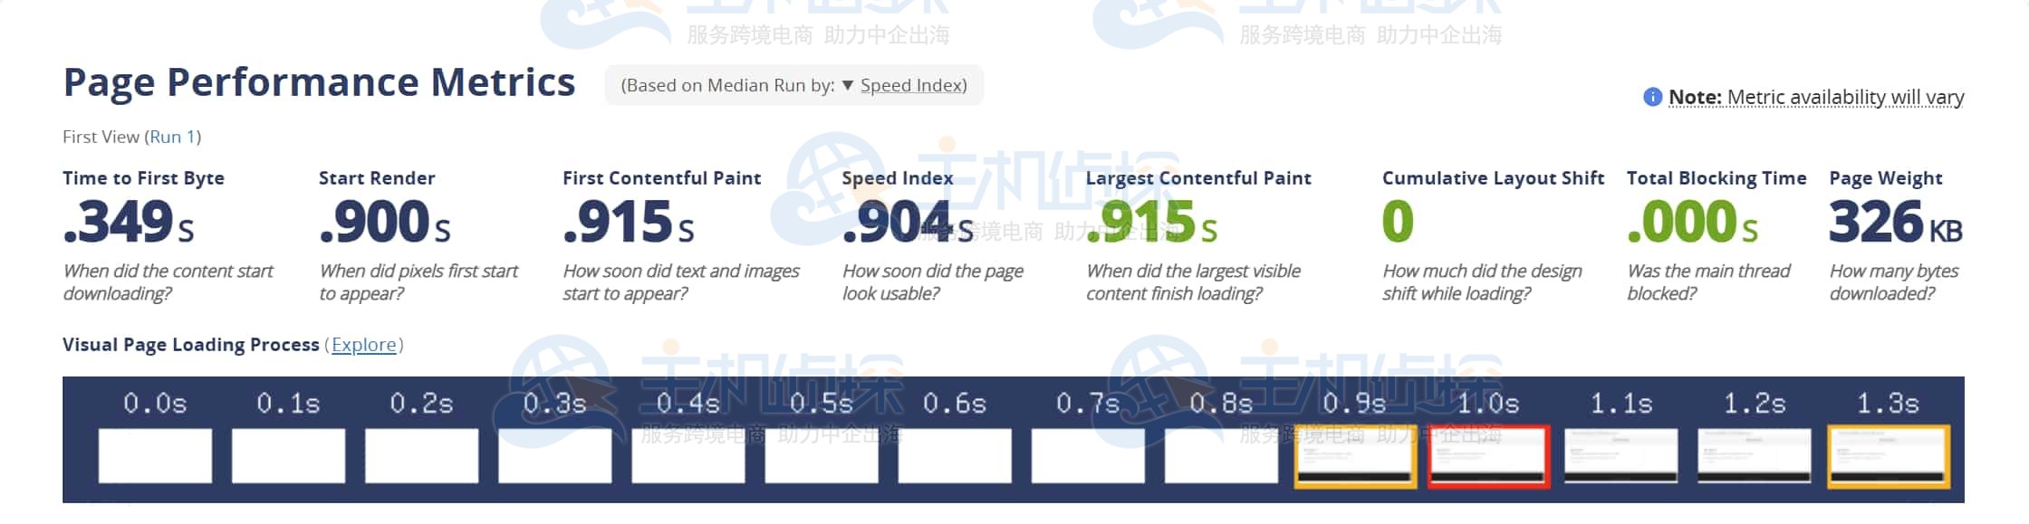Click the Start Render .900s value
This screenshot has height=524, width=2029.
tap(385, 223)
